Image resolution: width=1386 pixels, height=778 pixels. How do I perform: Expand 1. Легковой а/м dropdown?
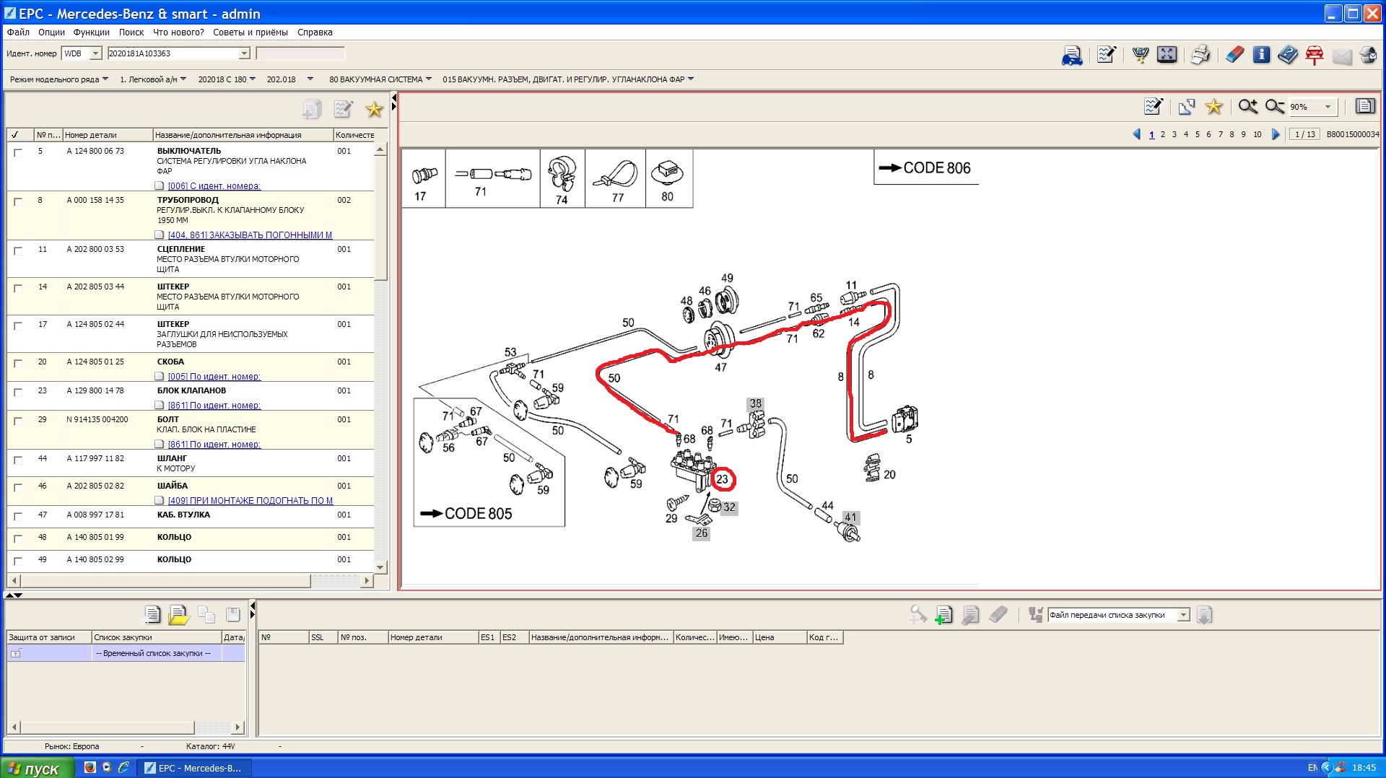tap(183, 79)
